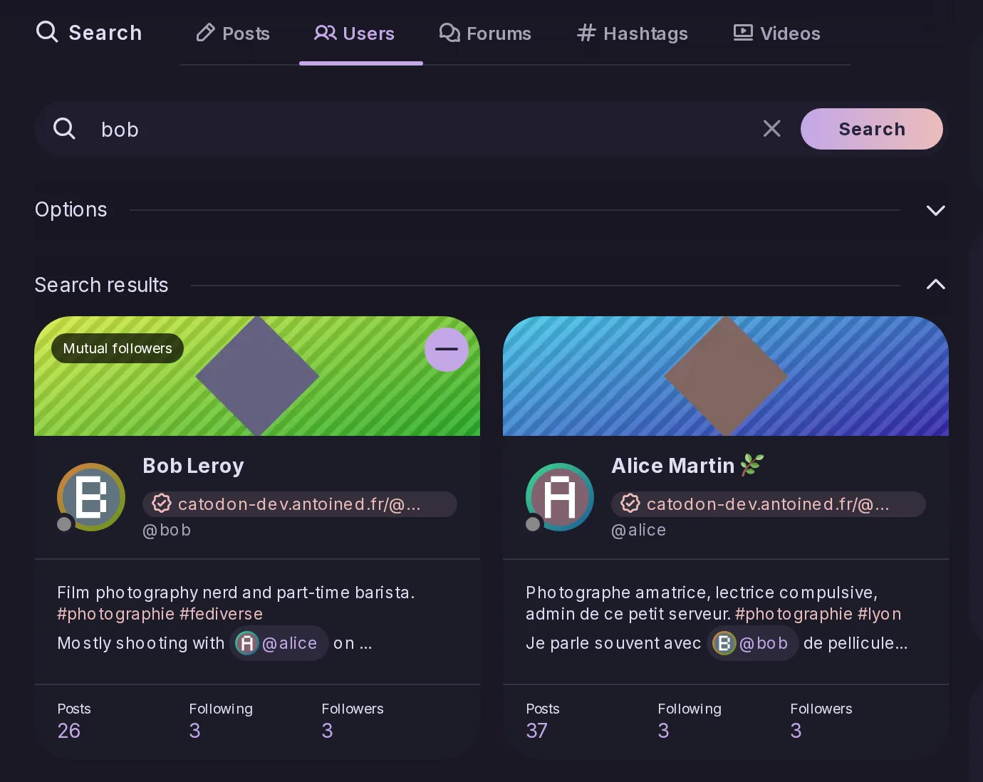The image size is (983, 782).
Task: Open the Bob Leroy profile name
Action: click(193, 466)
